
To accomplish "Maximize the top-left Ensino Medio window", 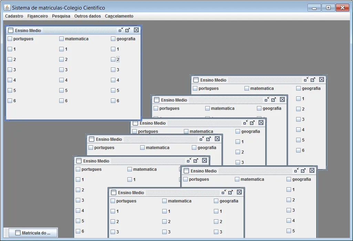I will tap(128, 30).
